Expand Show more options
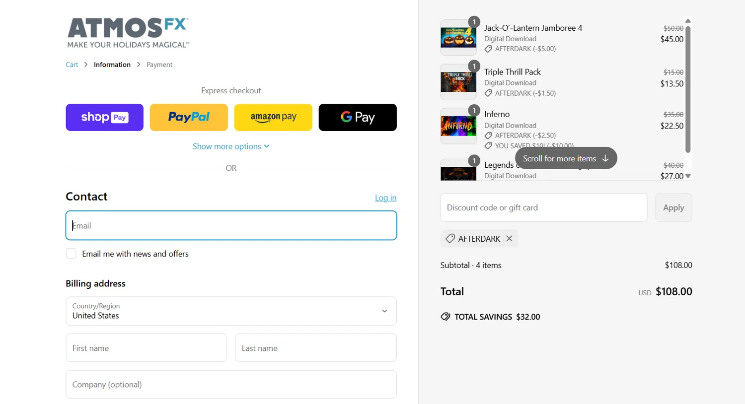Image resolution: width=745 pixels, height=404 pixels. pyautogui.click(x=231, y=146)
